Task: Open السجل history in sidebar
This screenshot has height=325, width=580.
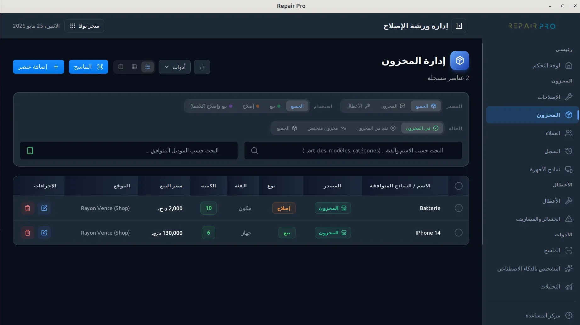Action: [x=532, y=151]
